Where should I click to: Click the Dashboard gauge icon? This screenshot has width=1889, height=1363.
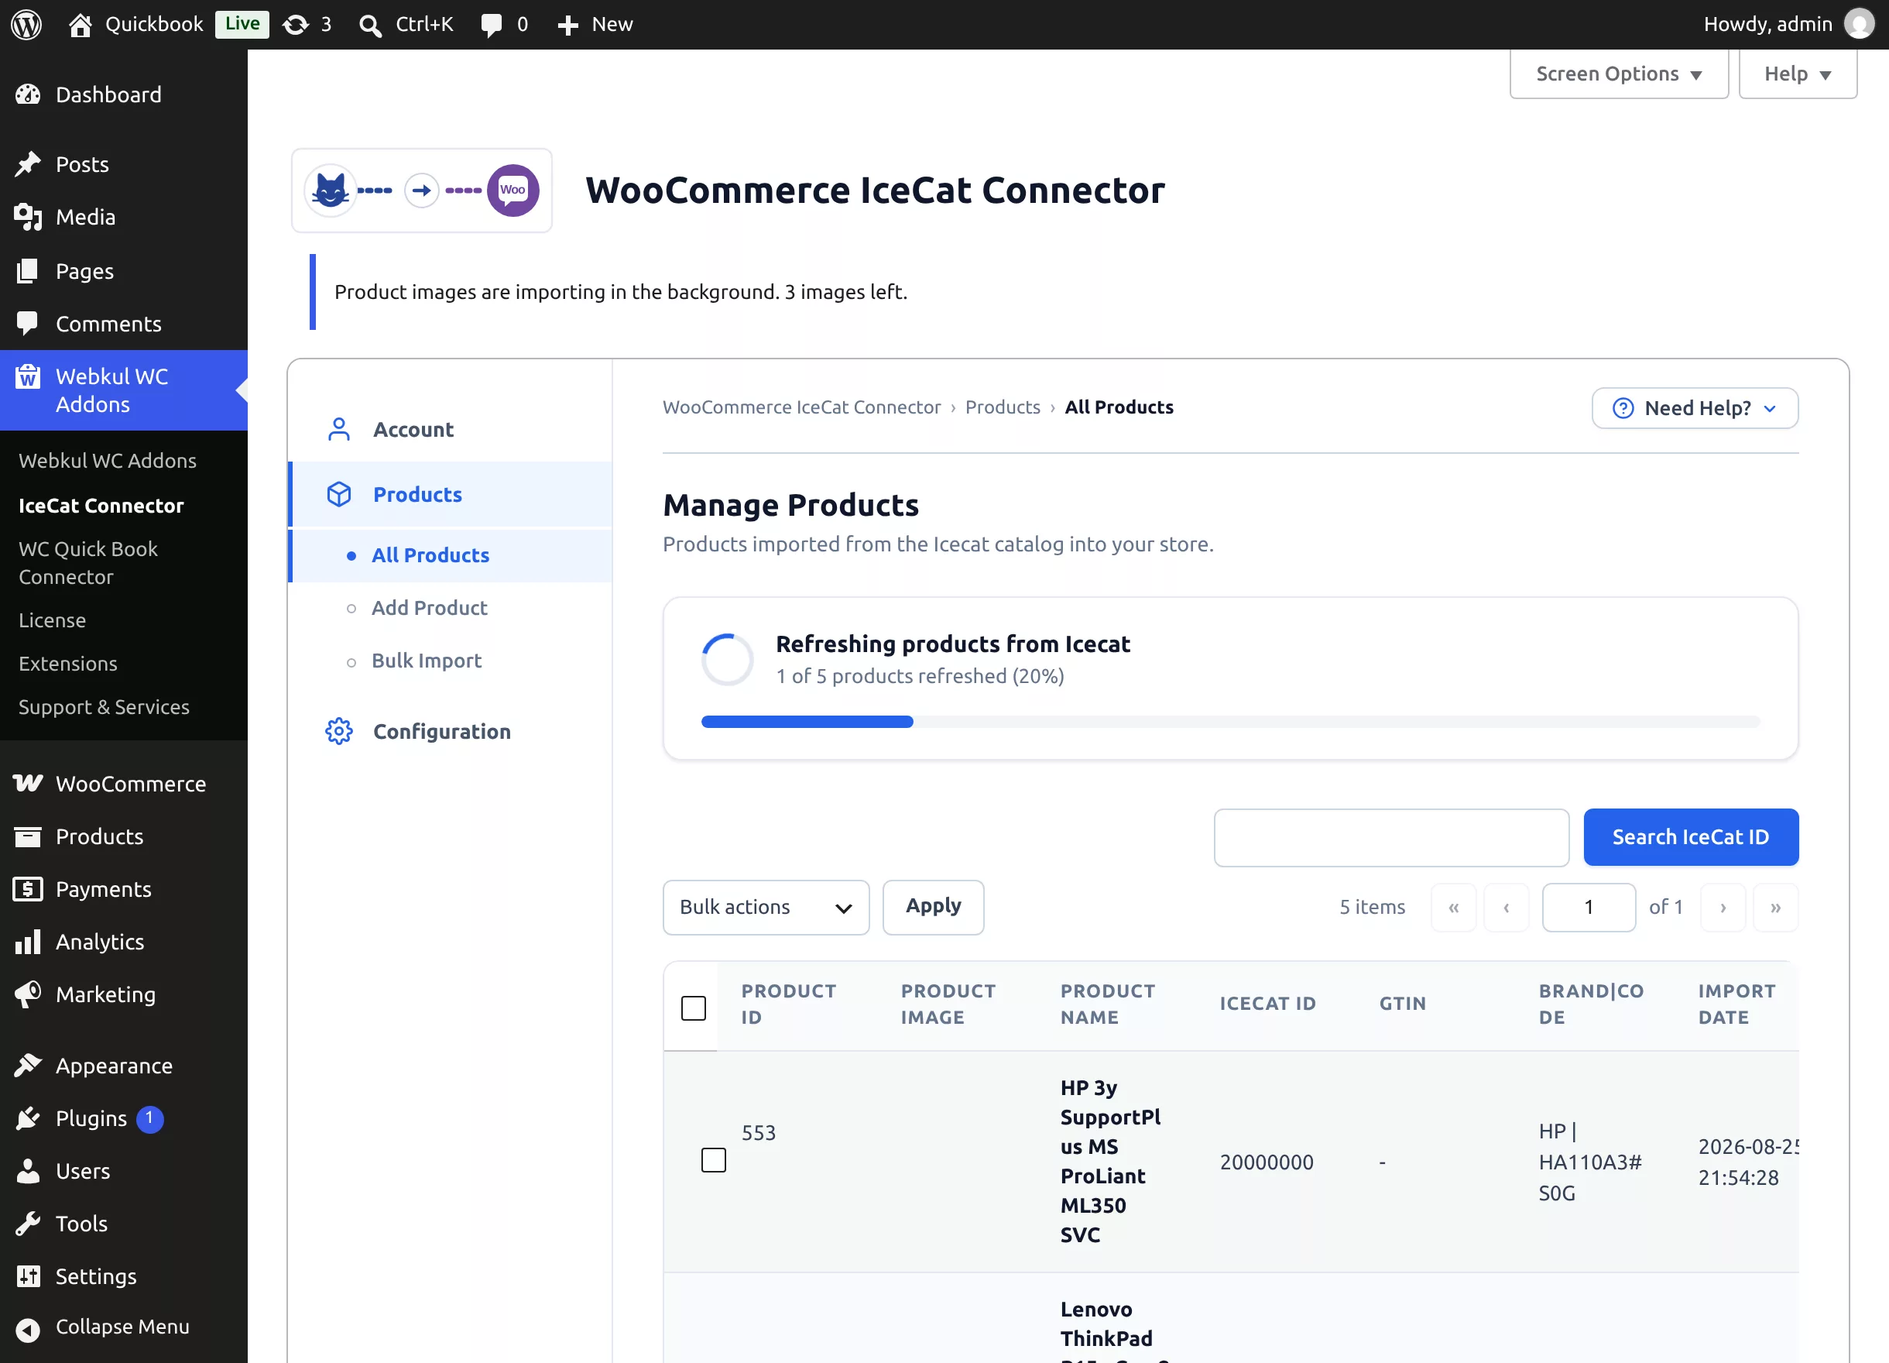(28, 94)
